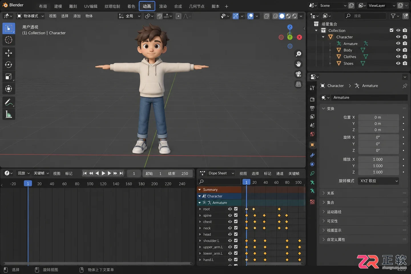Activate the Scale tool
Viewport: 411px width, 274px height.
tap(9, 76)
